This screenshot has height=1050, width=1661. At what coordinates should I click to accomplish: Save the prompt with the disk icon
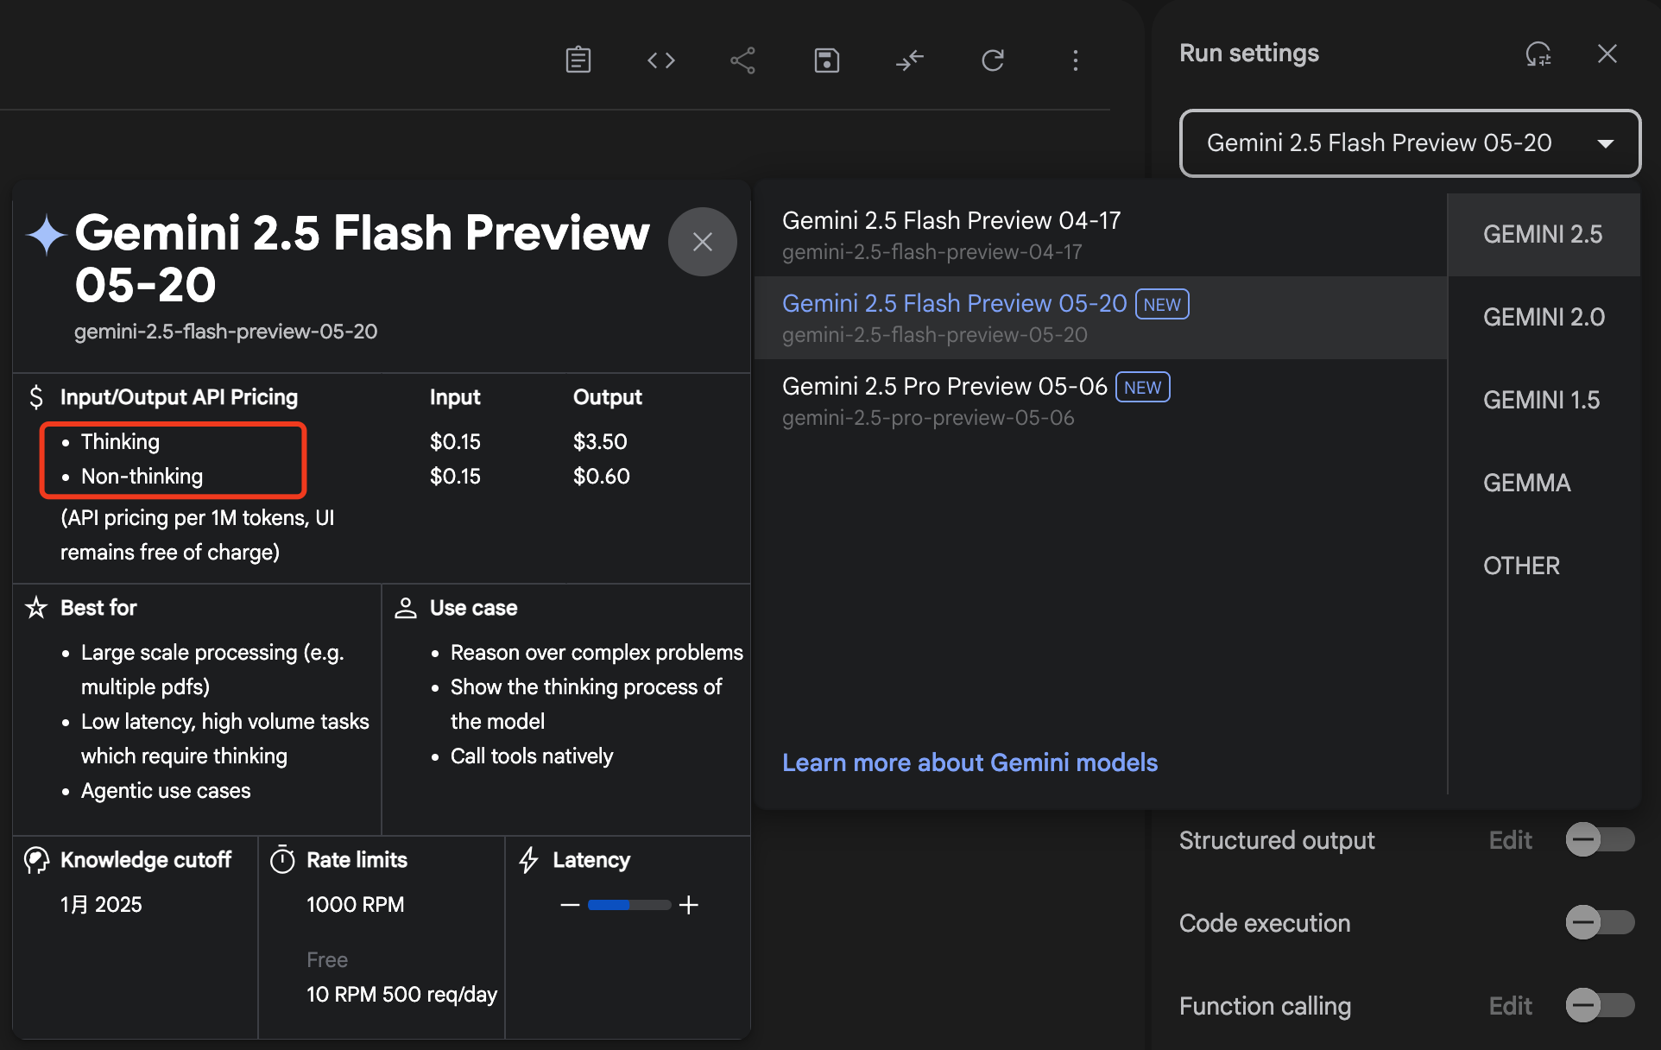pos(826,60)
